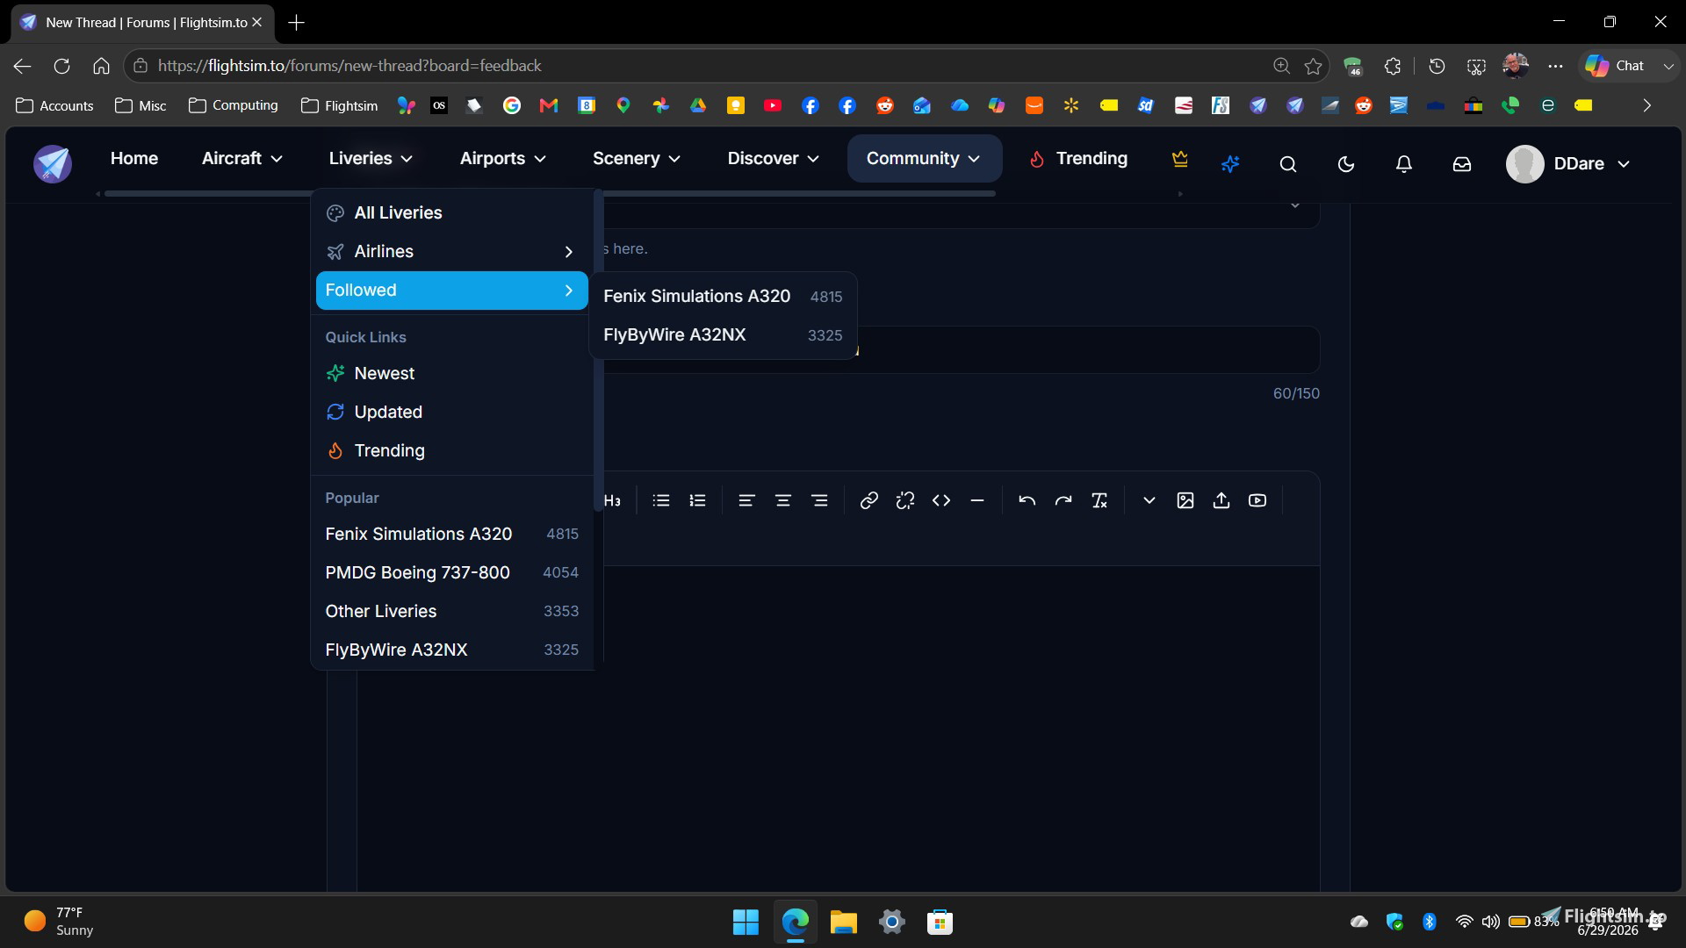The height and width of the screenshot is (948, 1686).
Task: Open Settings from the taskbar
Action: 891,922
